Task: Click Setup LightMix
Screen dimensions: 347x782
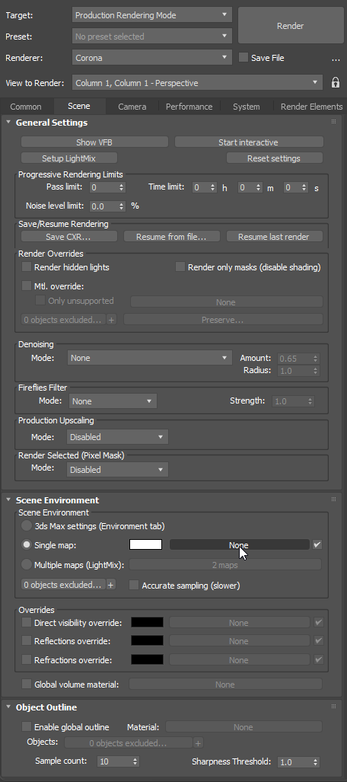Action: [68, 158]
